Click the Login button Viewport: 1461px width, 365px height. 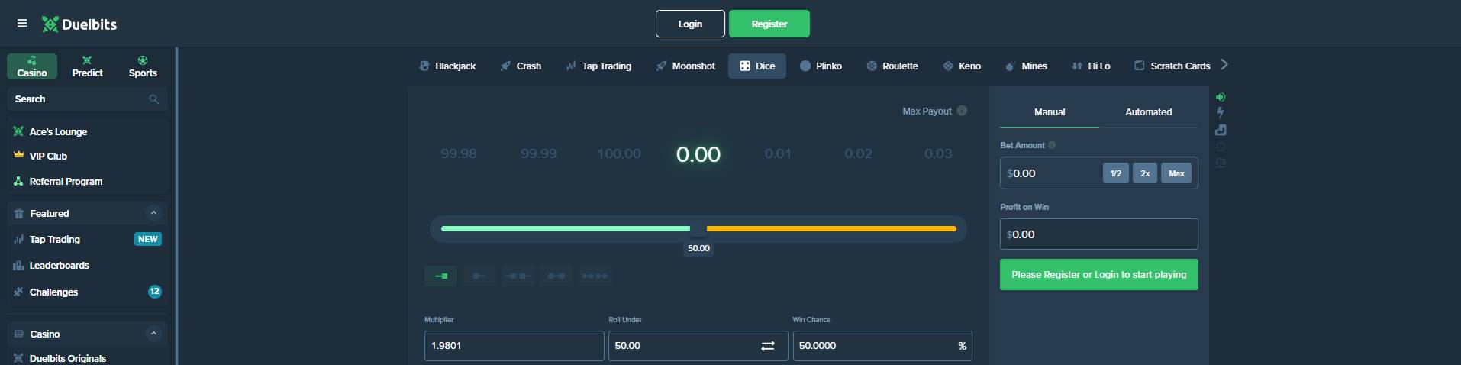[x=690, y=24]
